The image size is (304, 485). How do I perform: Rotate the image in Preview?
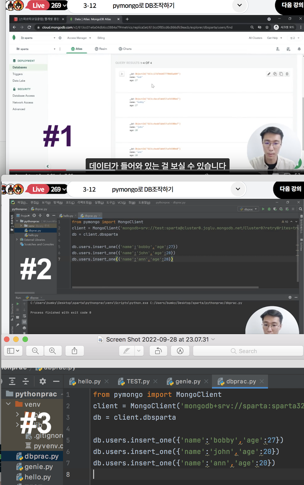[x=158, y=351]
